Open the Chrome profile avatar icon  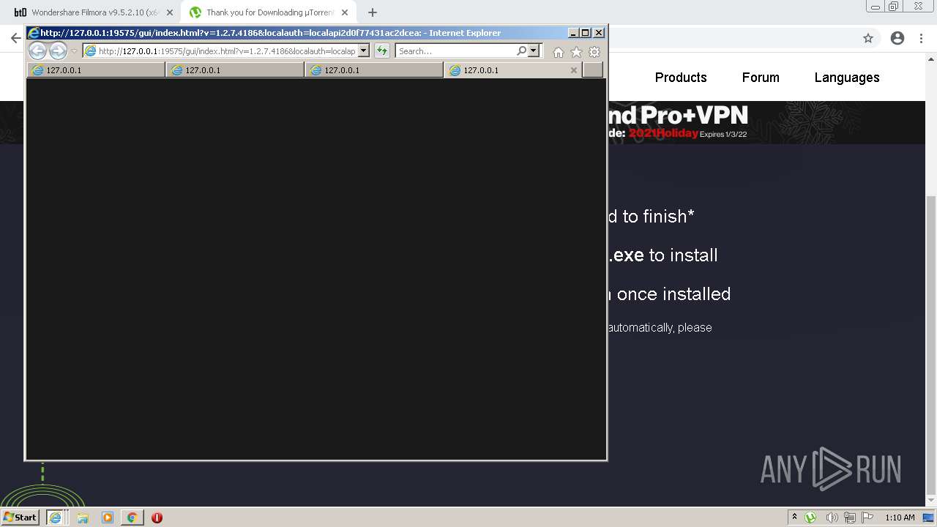(x=897, y=38)
